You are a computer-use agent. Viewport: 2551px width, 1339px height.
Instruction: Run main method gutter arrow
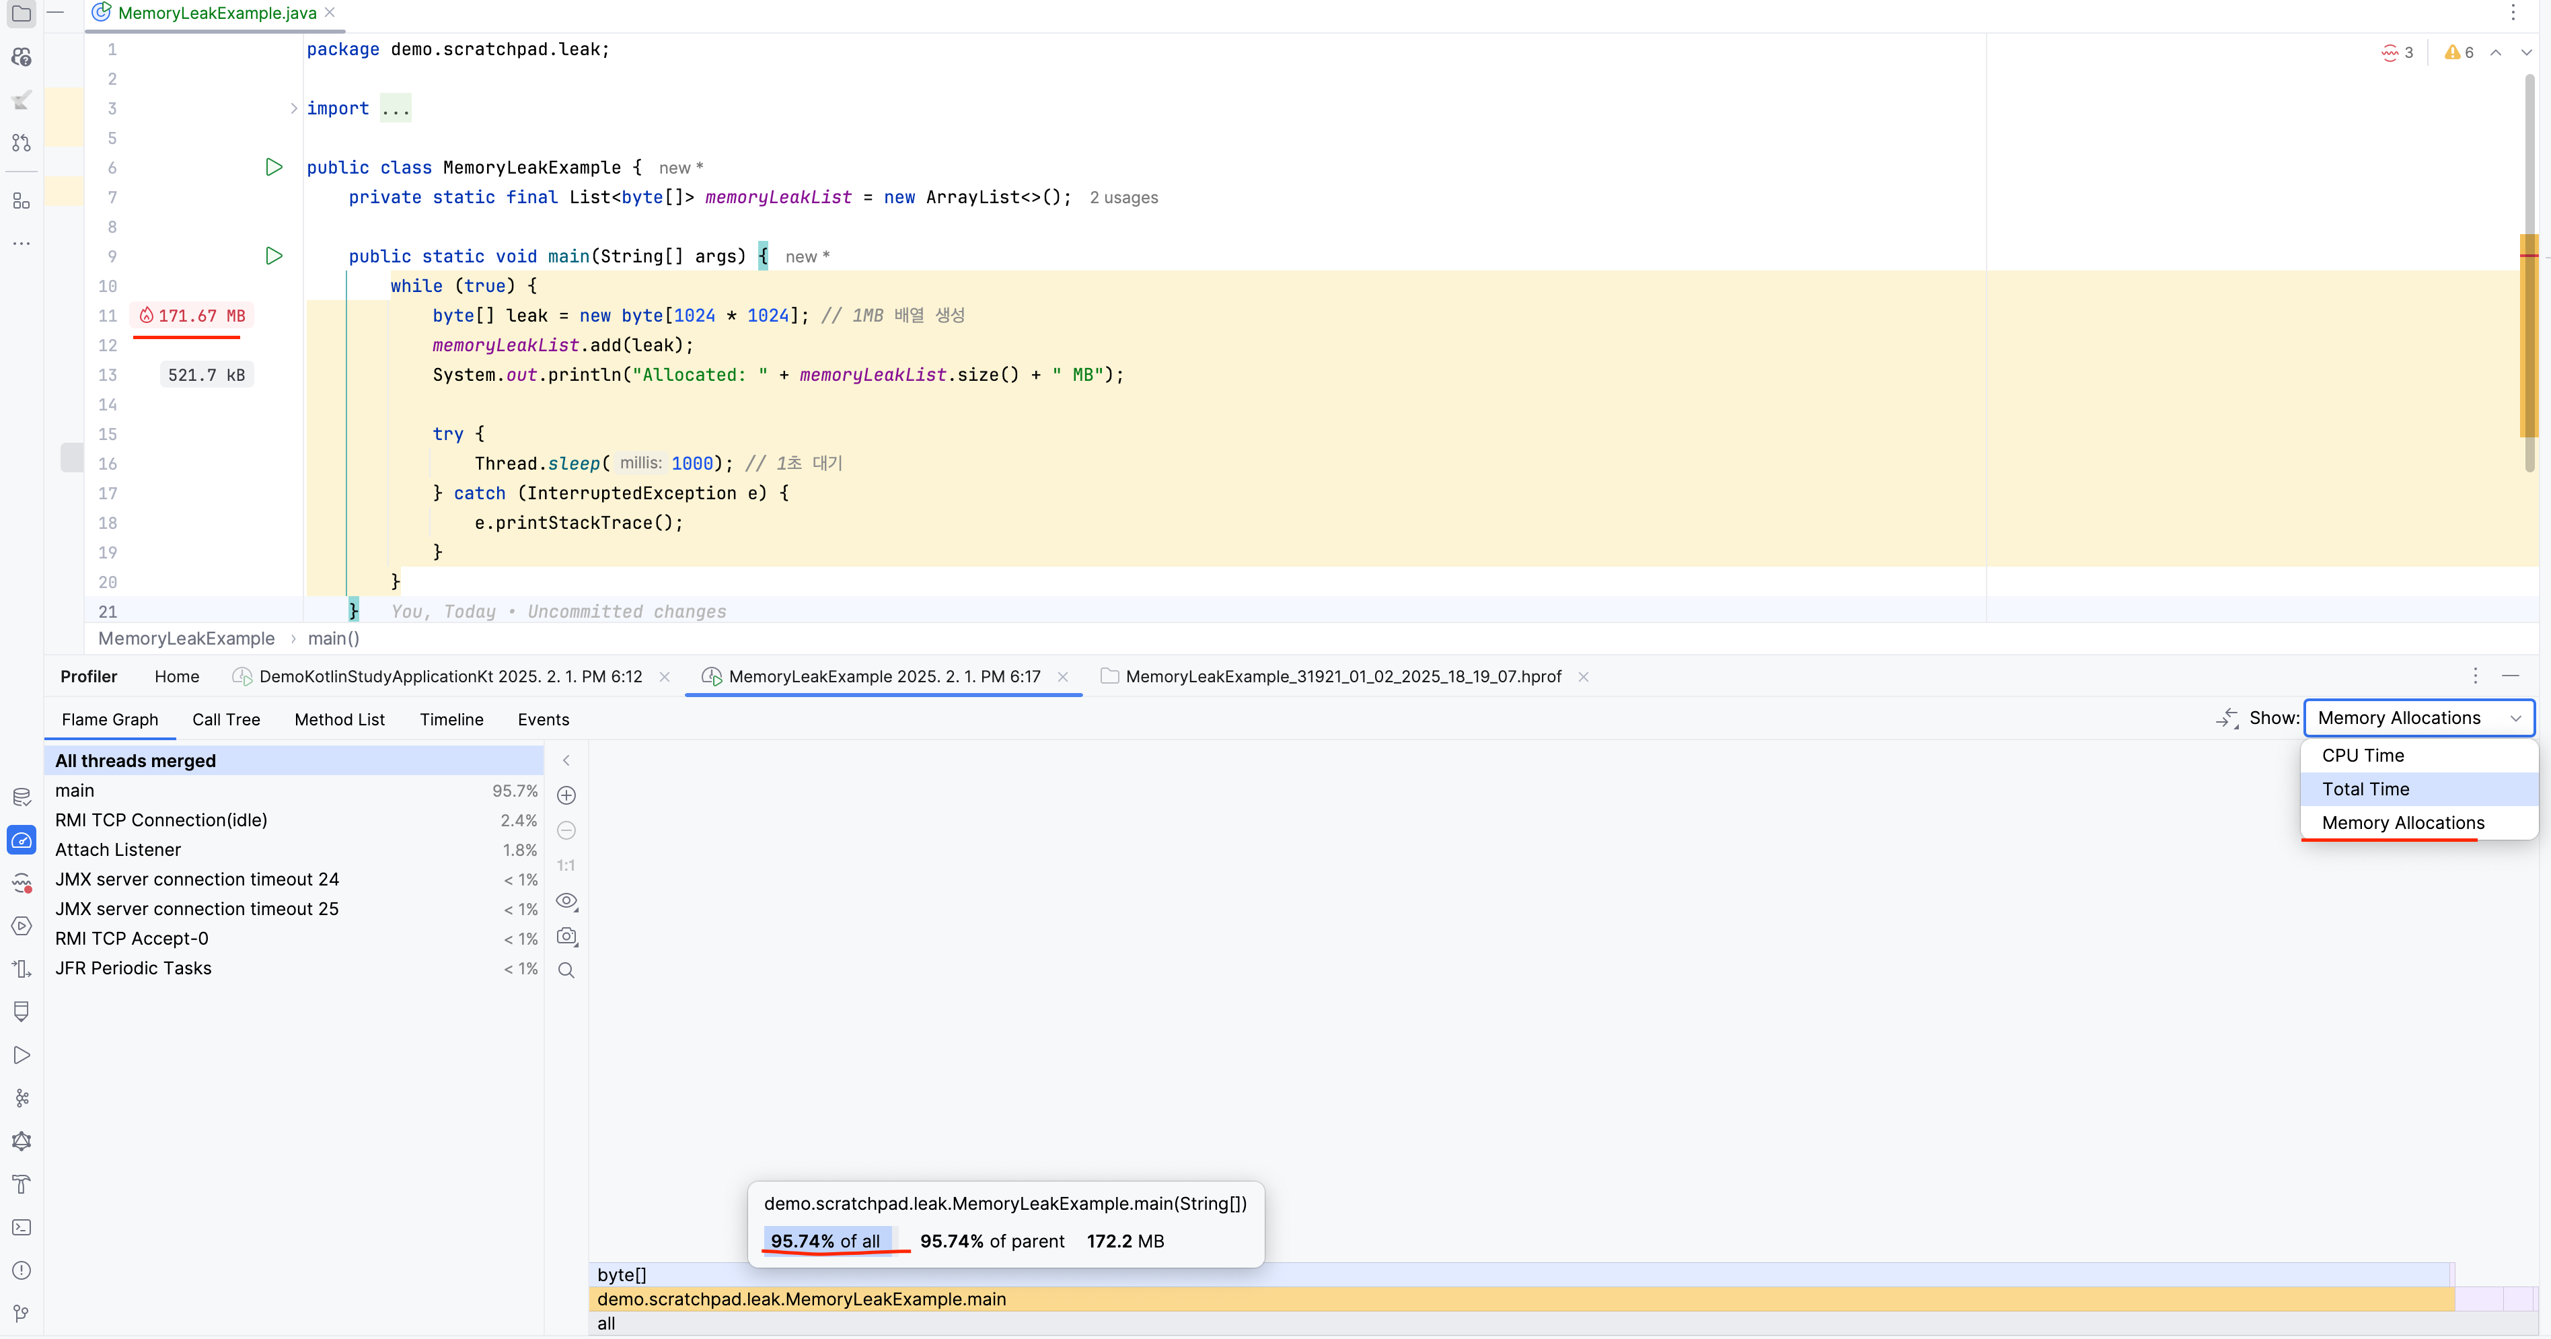(274, 256)
